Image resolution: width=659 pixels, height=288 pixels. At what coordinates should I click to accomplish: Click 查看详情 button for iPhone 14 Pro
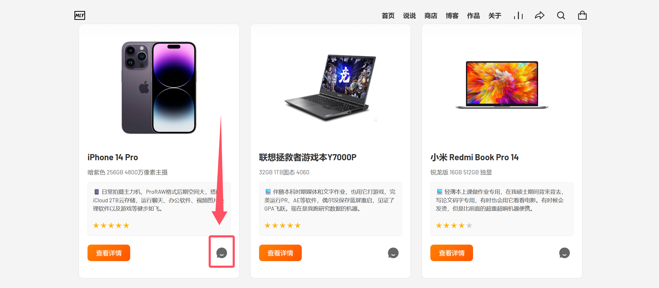(x=109, y=253)
